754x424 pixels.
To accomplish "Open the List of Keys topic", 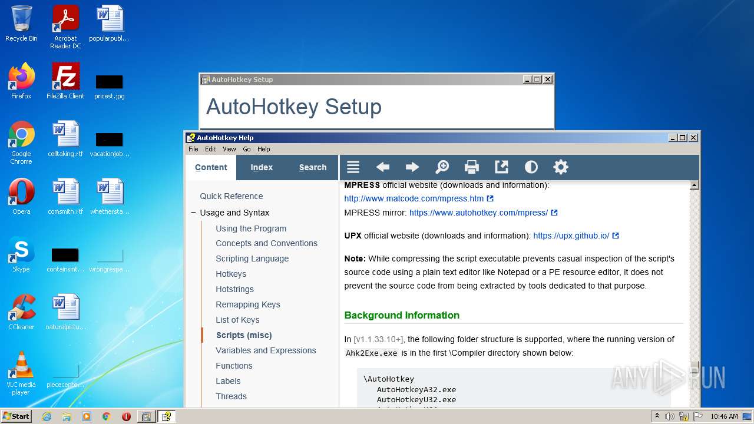I will (x=237, y=320).
